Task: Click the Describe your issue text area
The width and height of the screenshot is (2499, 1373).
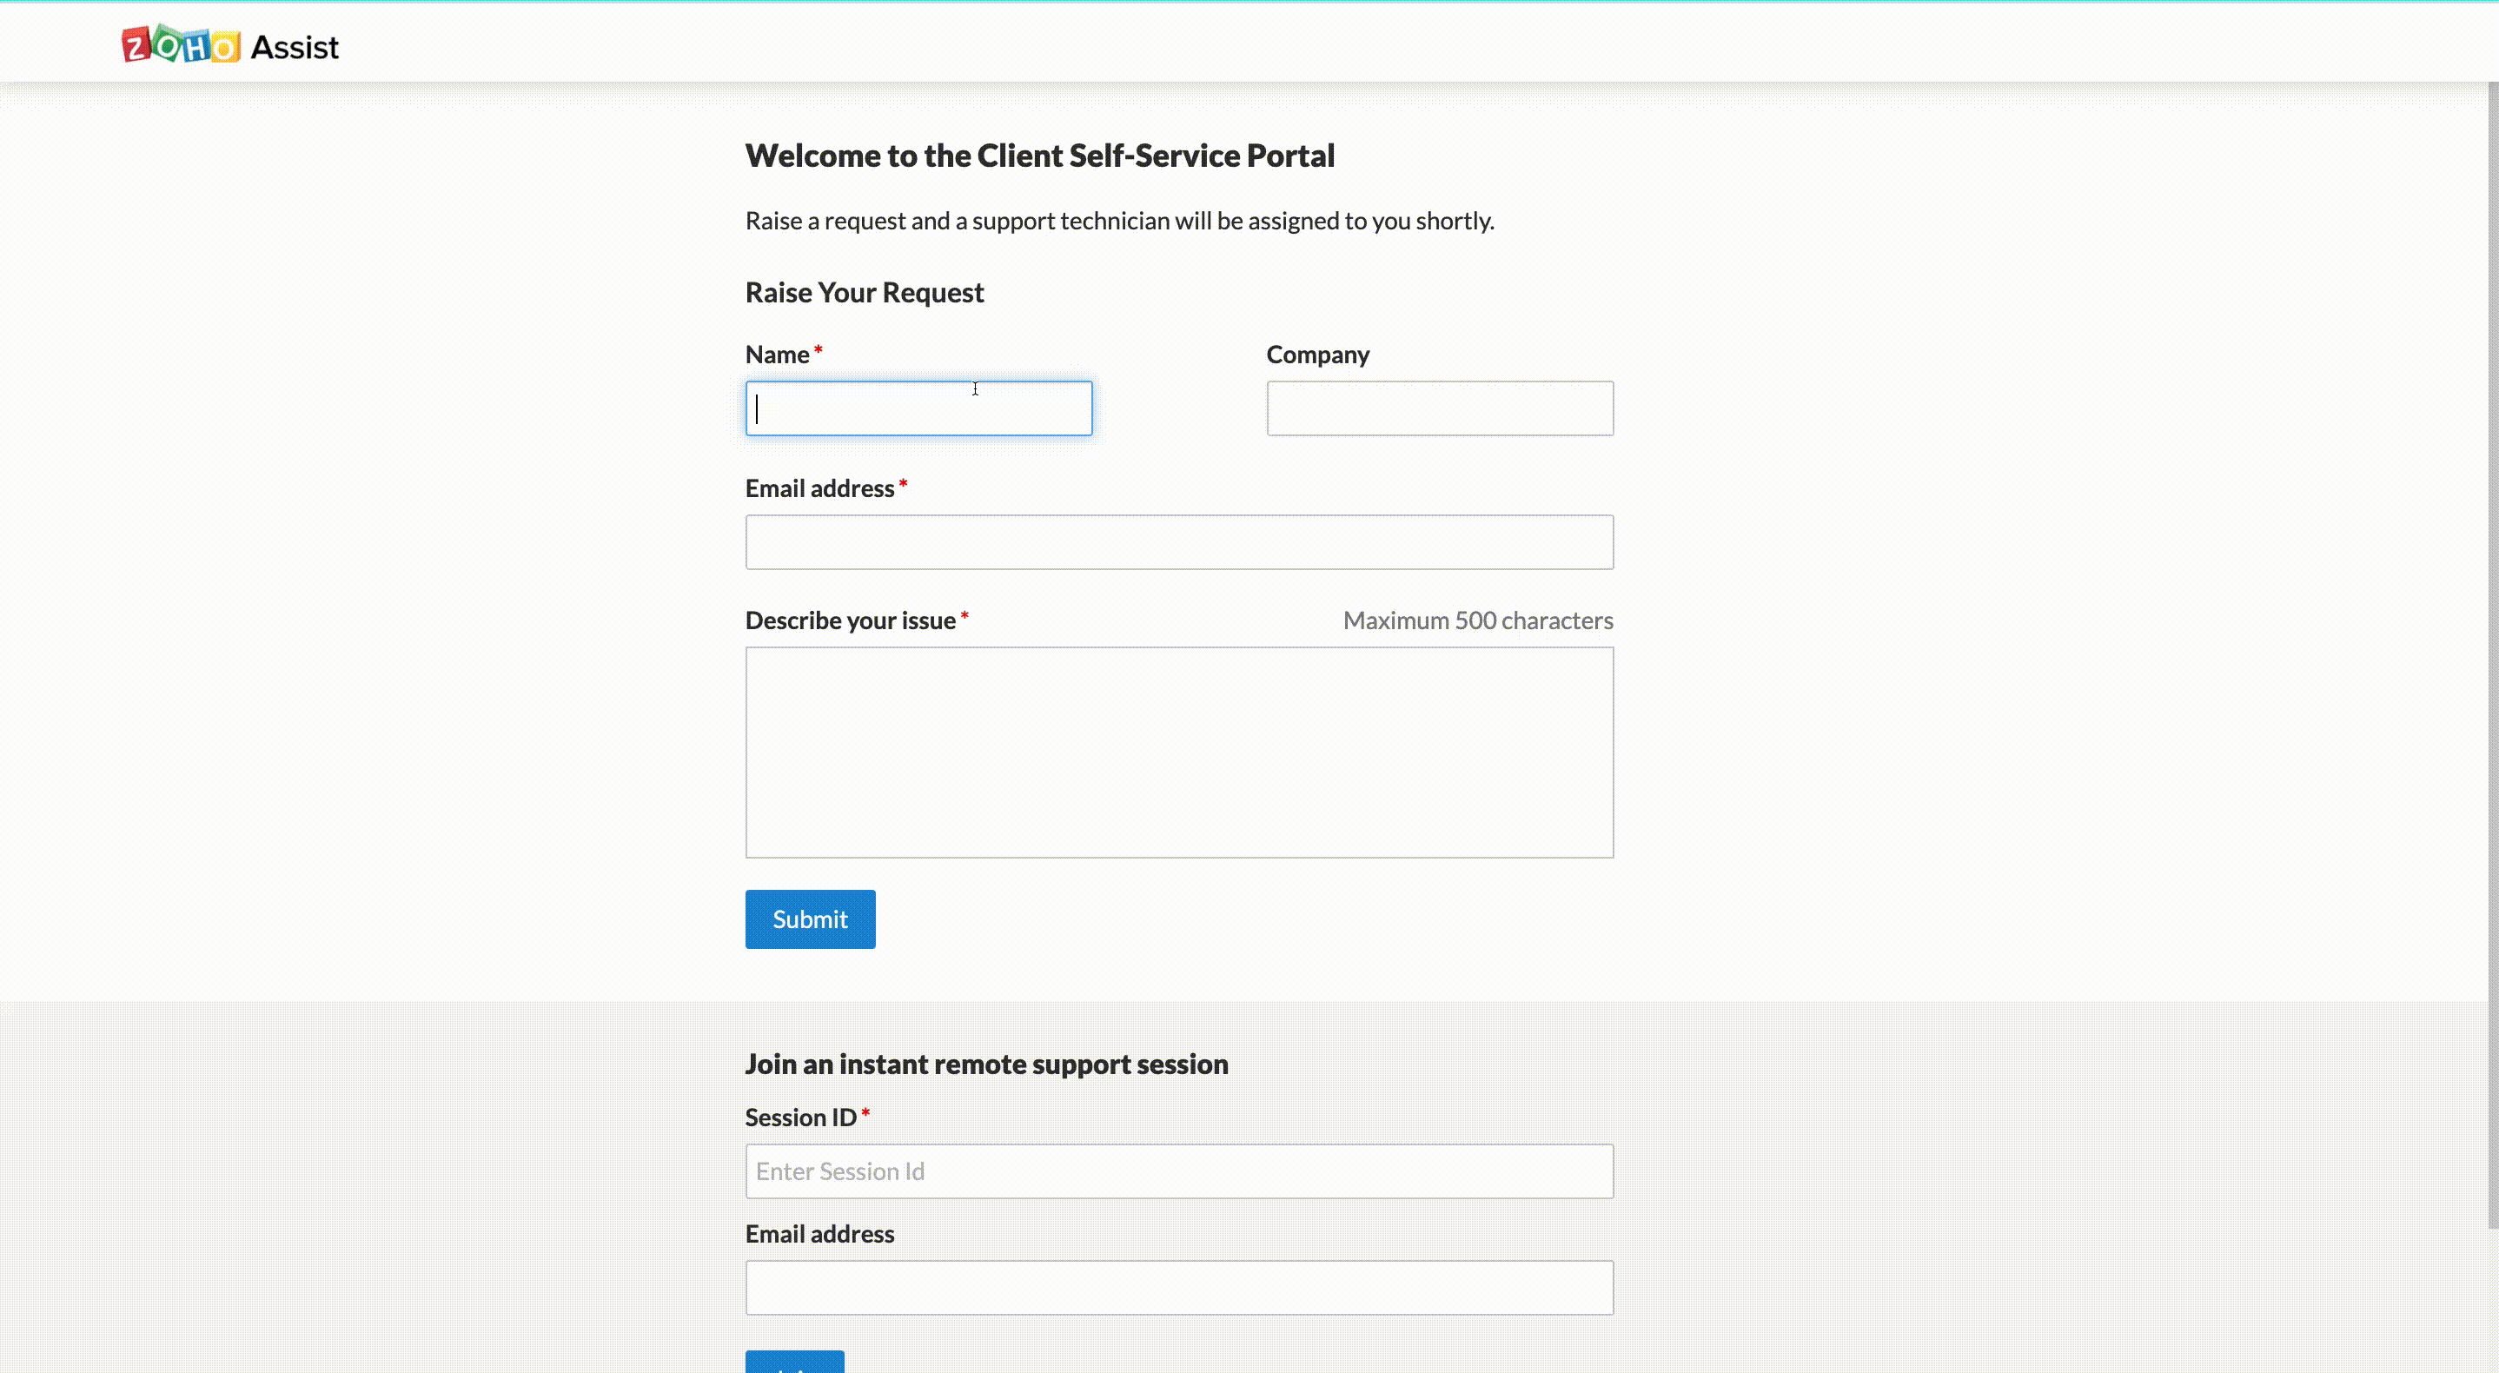Action: [x=1178, y=752]
